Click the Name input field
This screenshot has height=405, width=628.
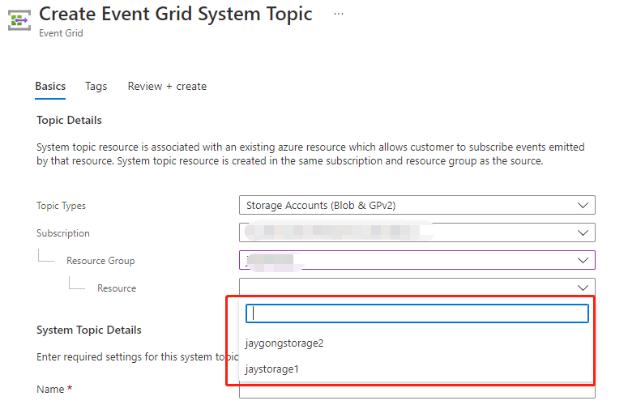417,391
